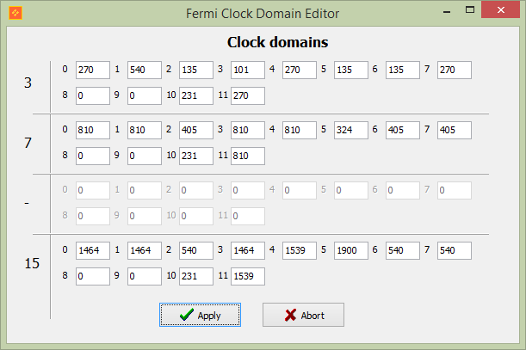Screen dimensions: 526x350
Task: Select domain 11 field showing 1539 in group 15
Action: 248,276
